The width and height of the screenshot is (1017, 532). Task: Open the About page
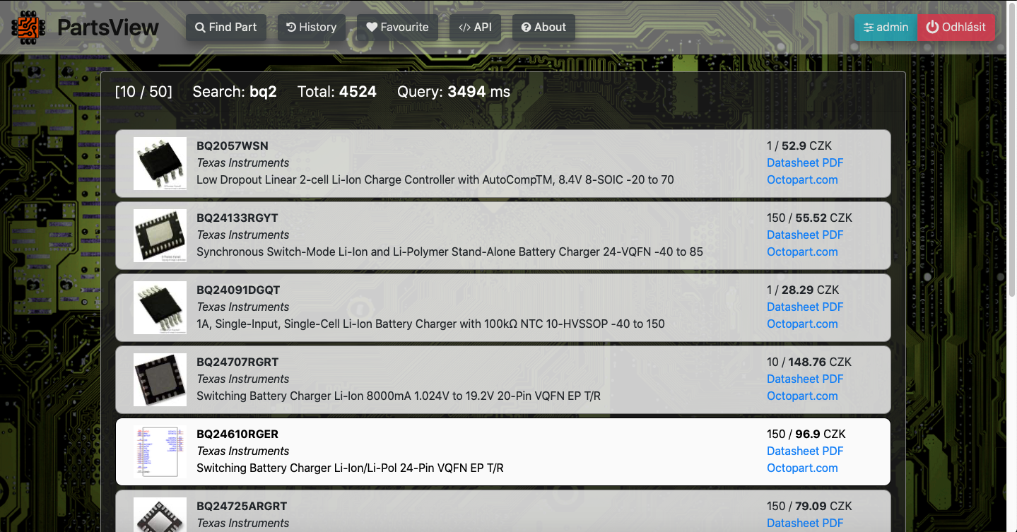tap(543, 28)
